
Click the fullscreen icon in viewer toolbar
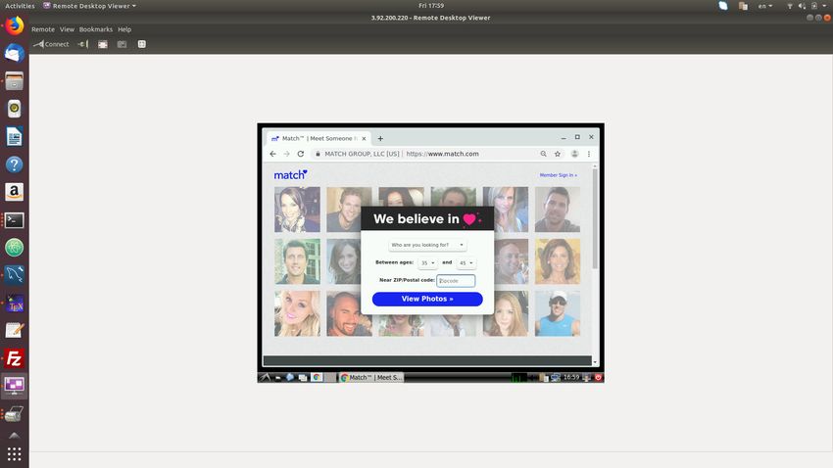pyautogui.click(x=103, y=44)
